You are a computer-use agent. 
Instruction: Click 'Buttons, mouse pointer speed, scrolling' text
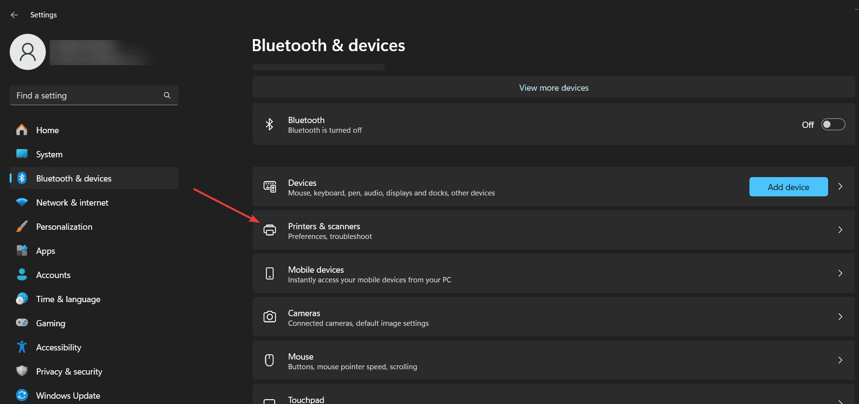point(352,367)
